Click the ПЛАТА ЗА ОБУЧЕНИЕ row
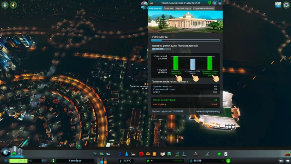 click(x=185, y=100)
